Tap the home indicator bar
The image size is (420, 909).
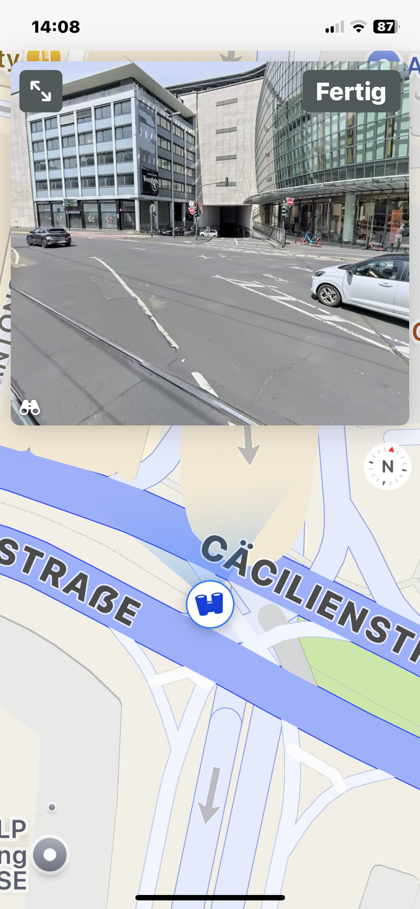(x=210, y=898)
